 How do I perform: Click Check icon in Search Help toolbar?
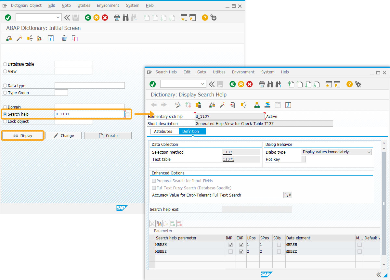tap(212, 105)
